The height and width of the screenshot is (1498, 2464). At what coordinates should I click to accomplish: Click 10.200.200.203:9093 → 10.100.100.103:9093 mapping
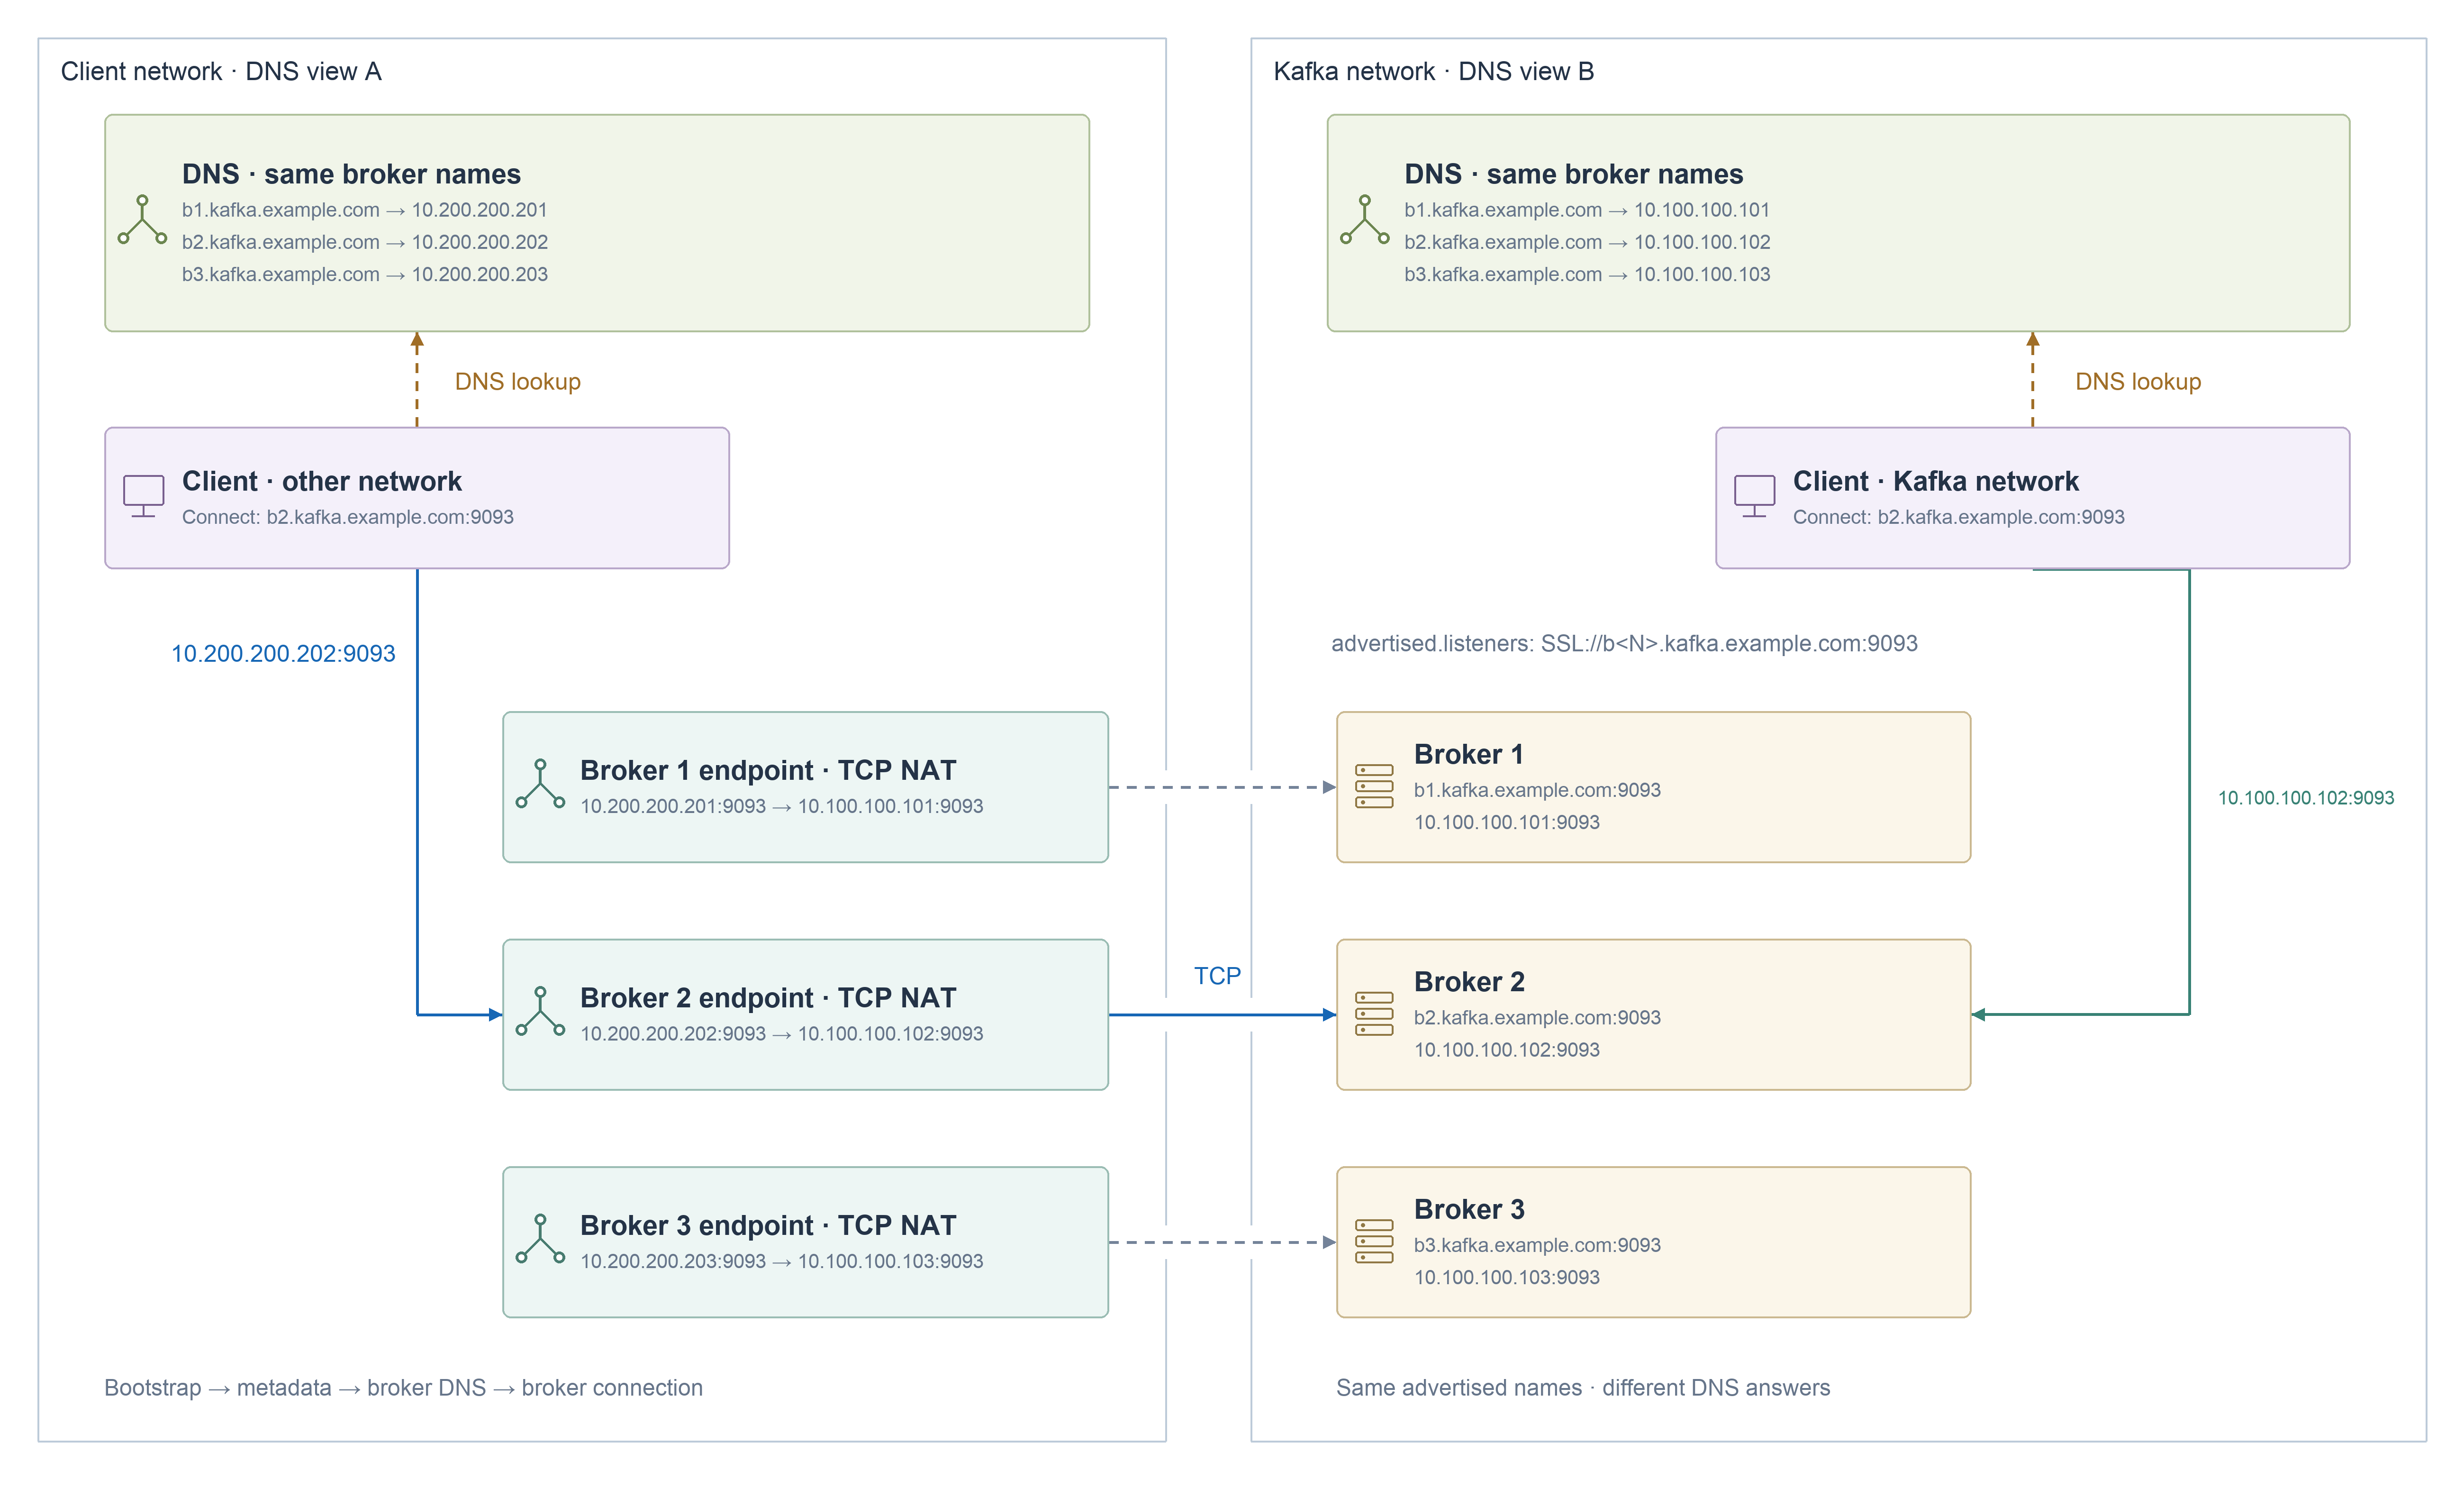782,1261
